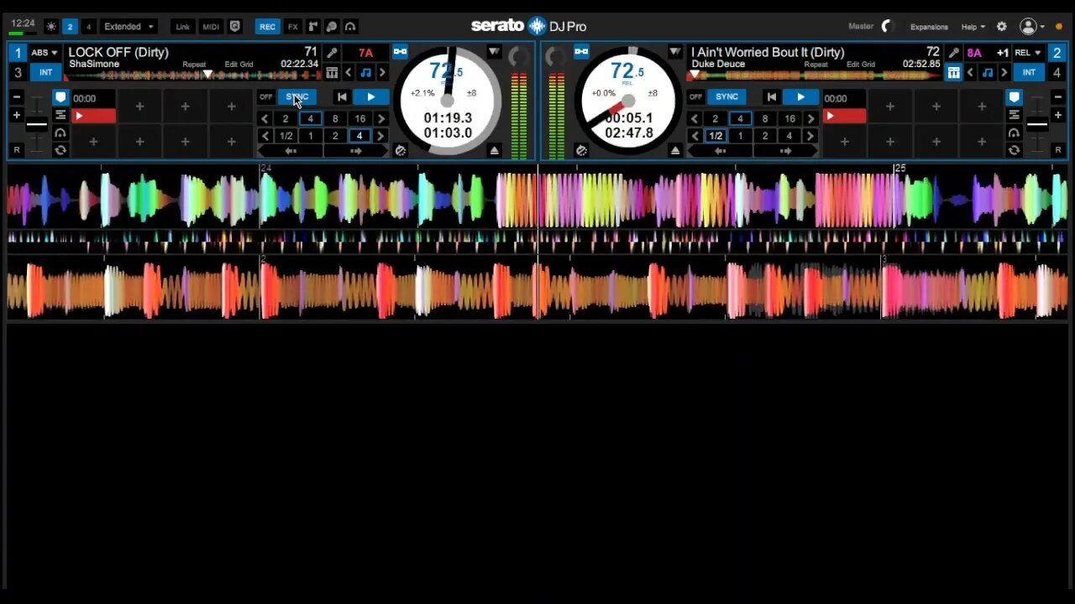The width and height of the screenshot is (1075, 604).
Task: Click deck 1 track overview playhead
Action: tap(208, 75)
